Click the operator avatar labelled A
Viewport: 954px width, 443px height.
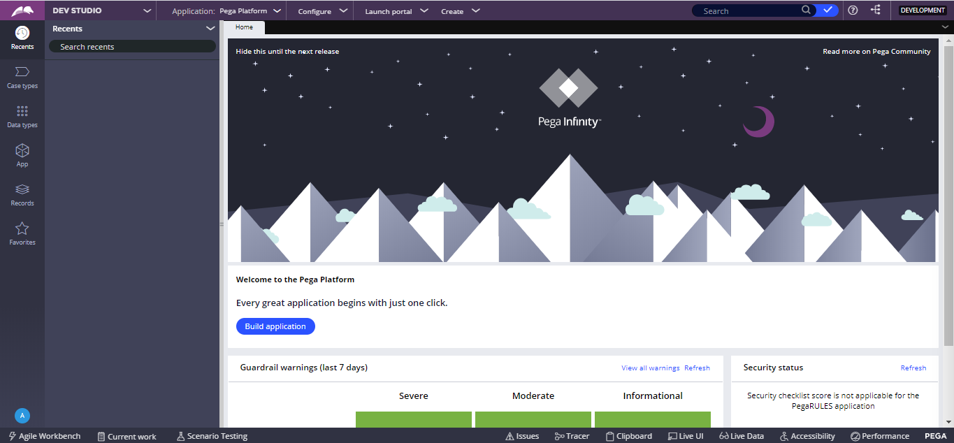(22, 415)
